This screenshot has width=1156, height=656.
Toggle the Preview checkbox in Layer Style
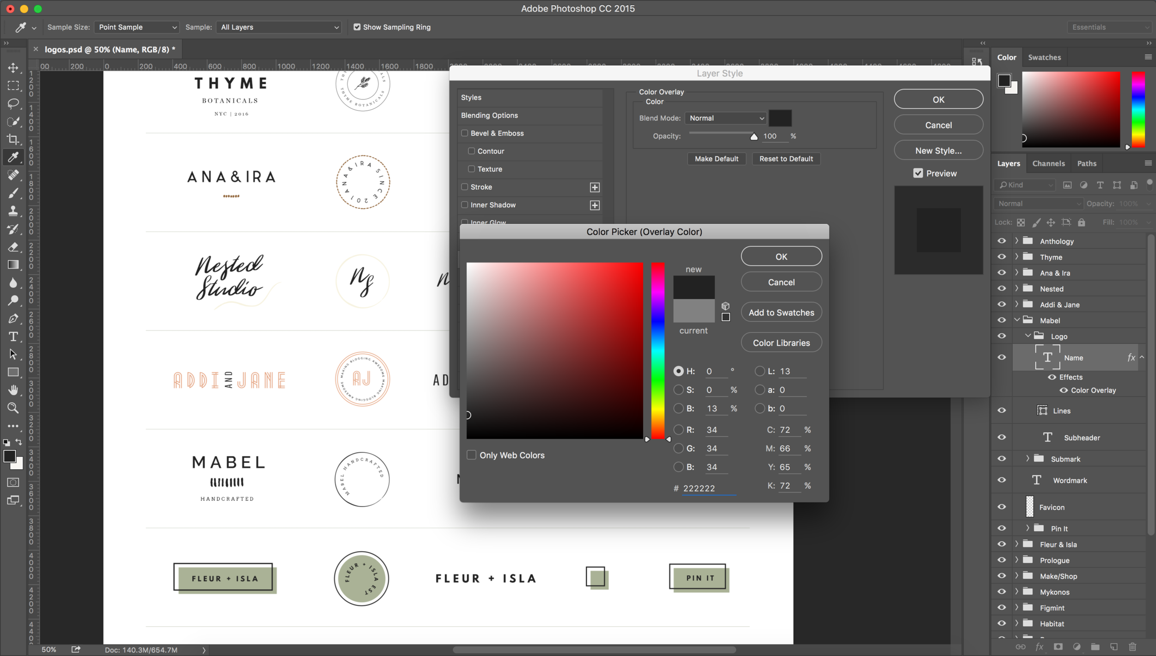[918, 173]
